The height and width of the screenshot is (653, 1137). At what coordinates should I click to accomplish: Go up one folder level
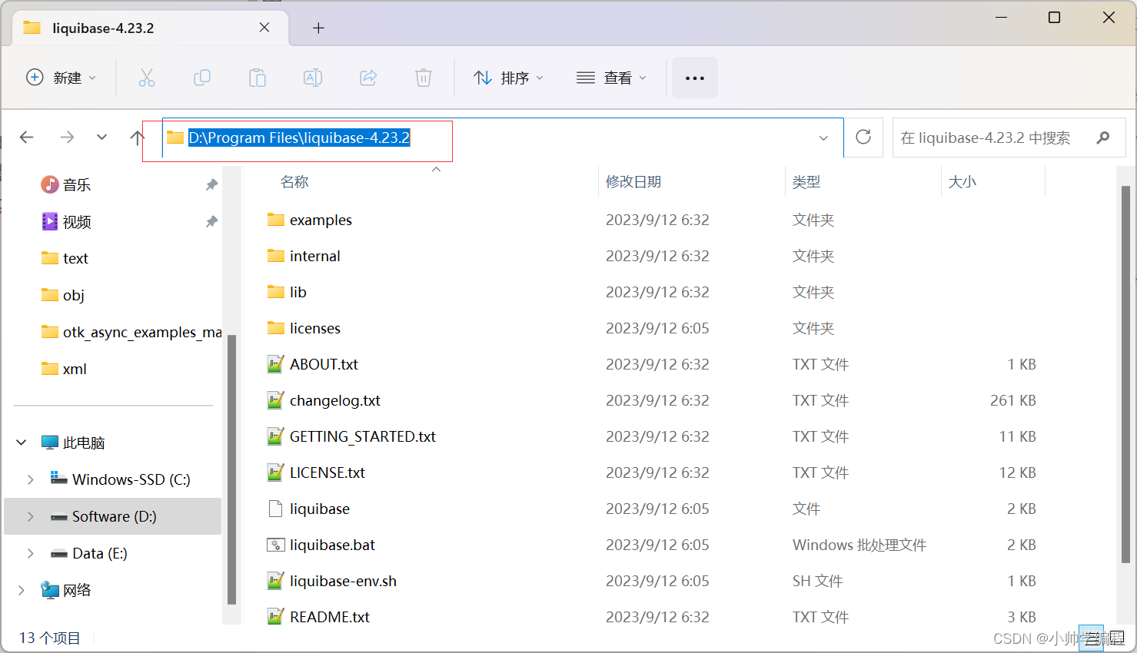pos(137,138)
